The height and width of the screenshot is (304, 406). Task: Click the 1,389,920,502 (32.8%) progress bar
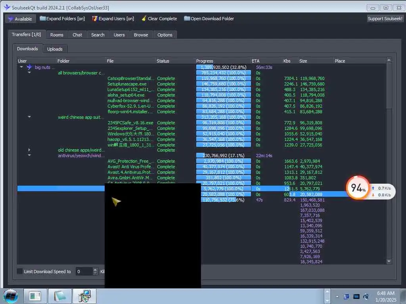(x=224, y=67)
